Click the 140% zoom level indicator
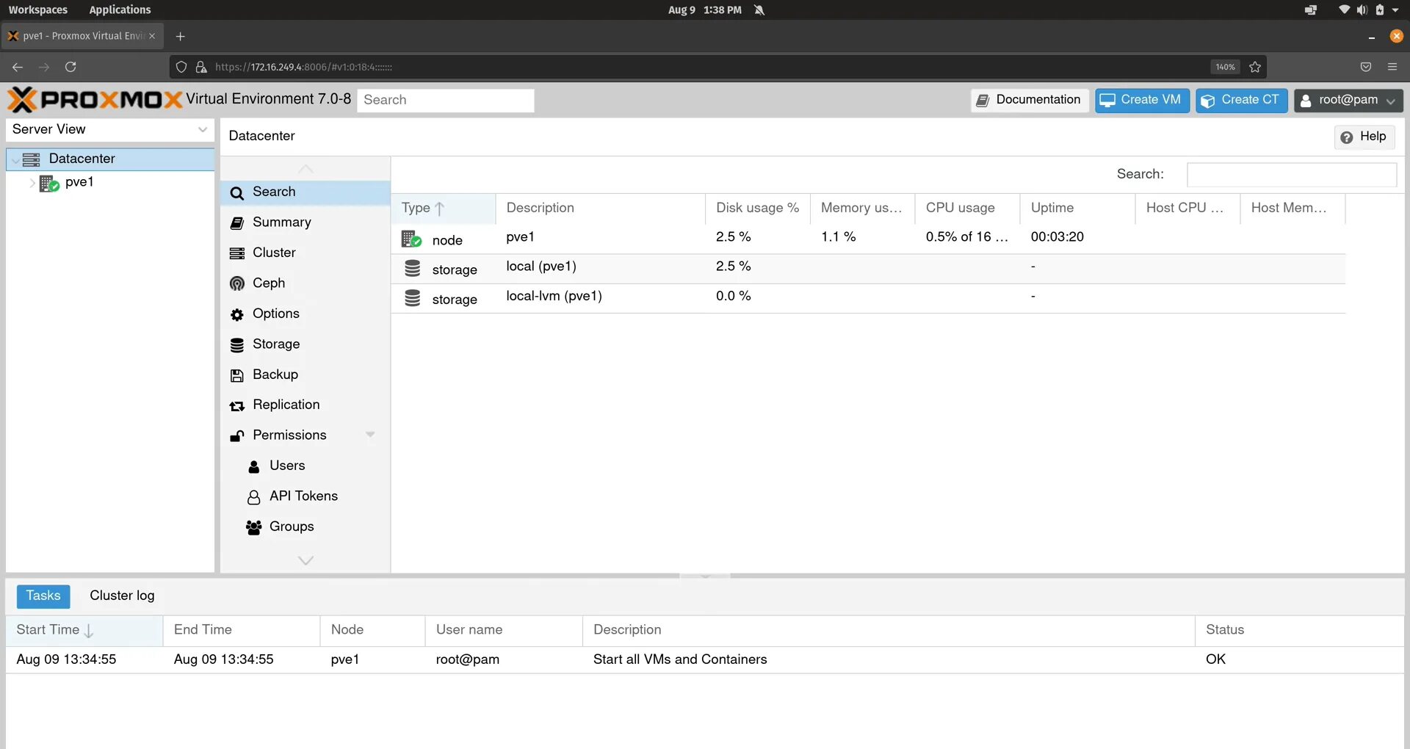Viewport: 1410px width, 749px height. (x=1225, y=67)
